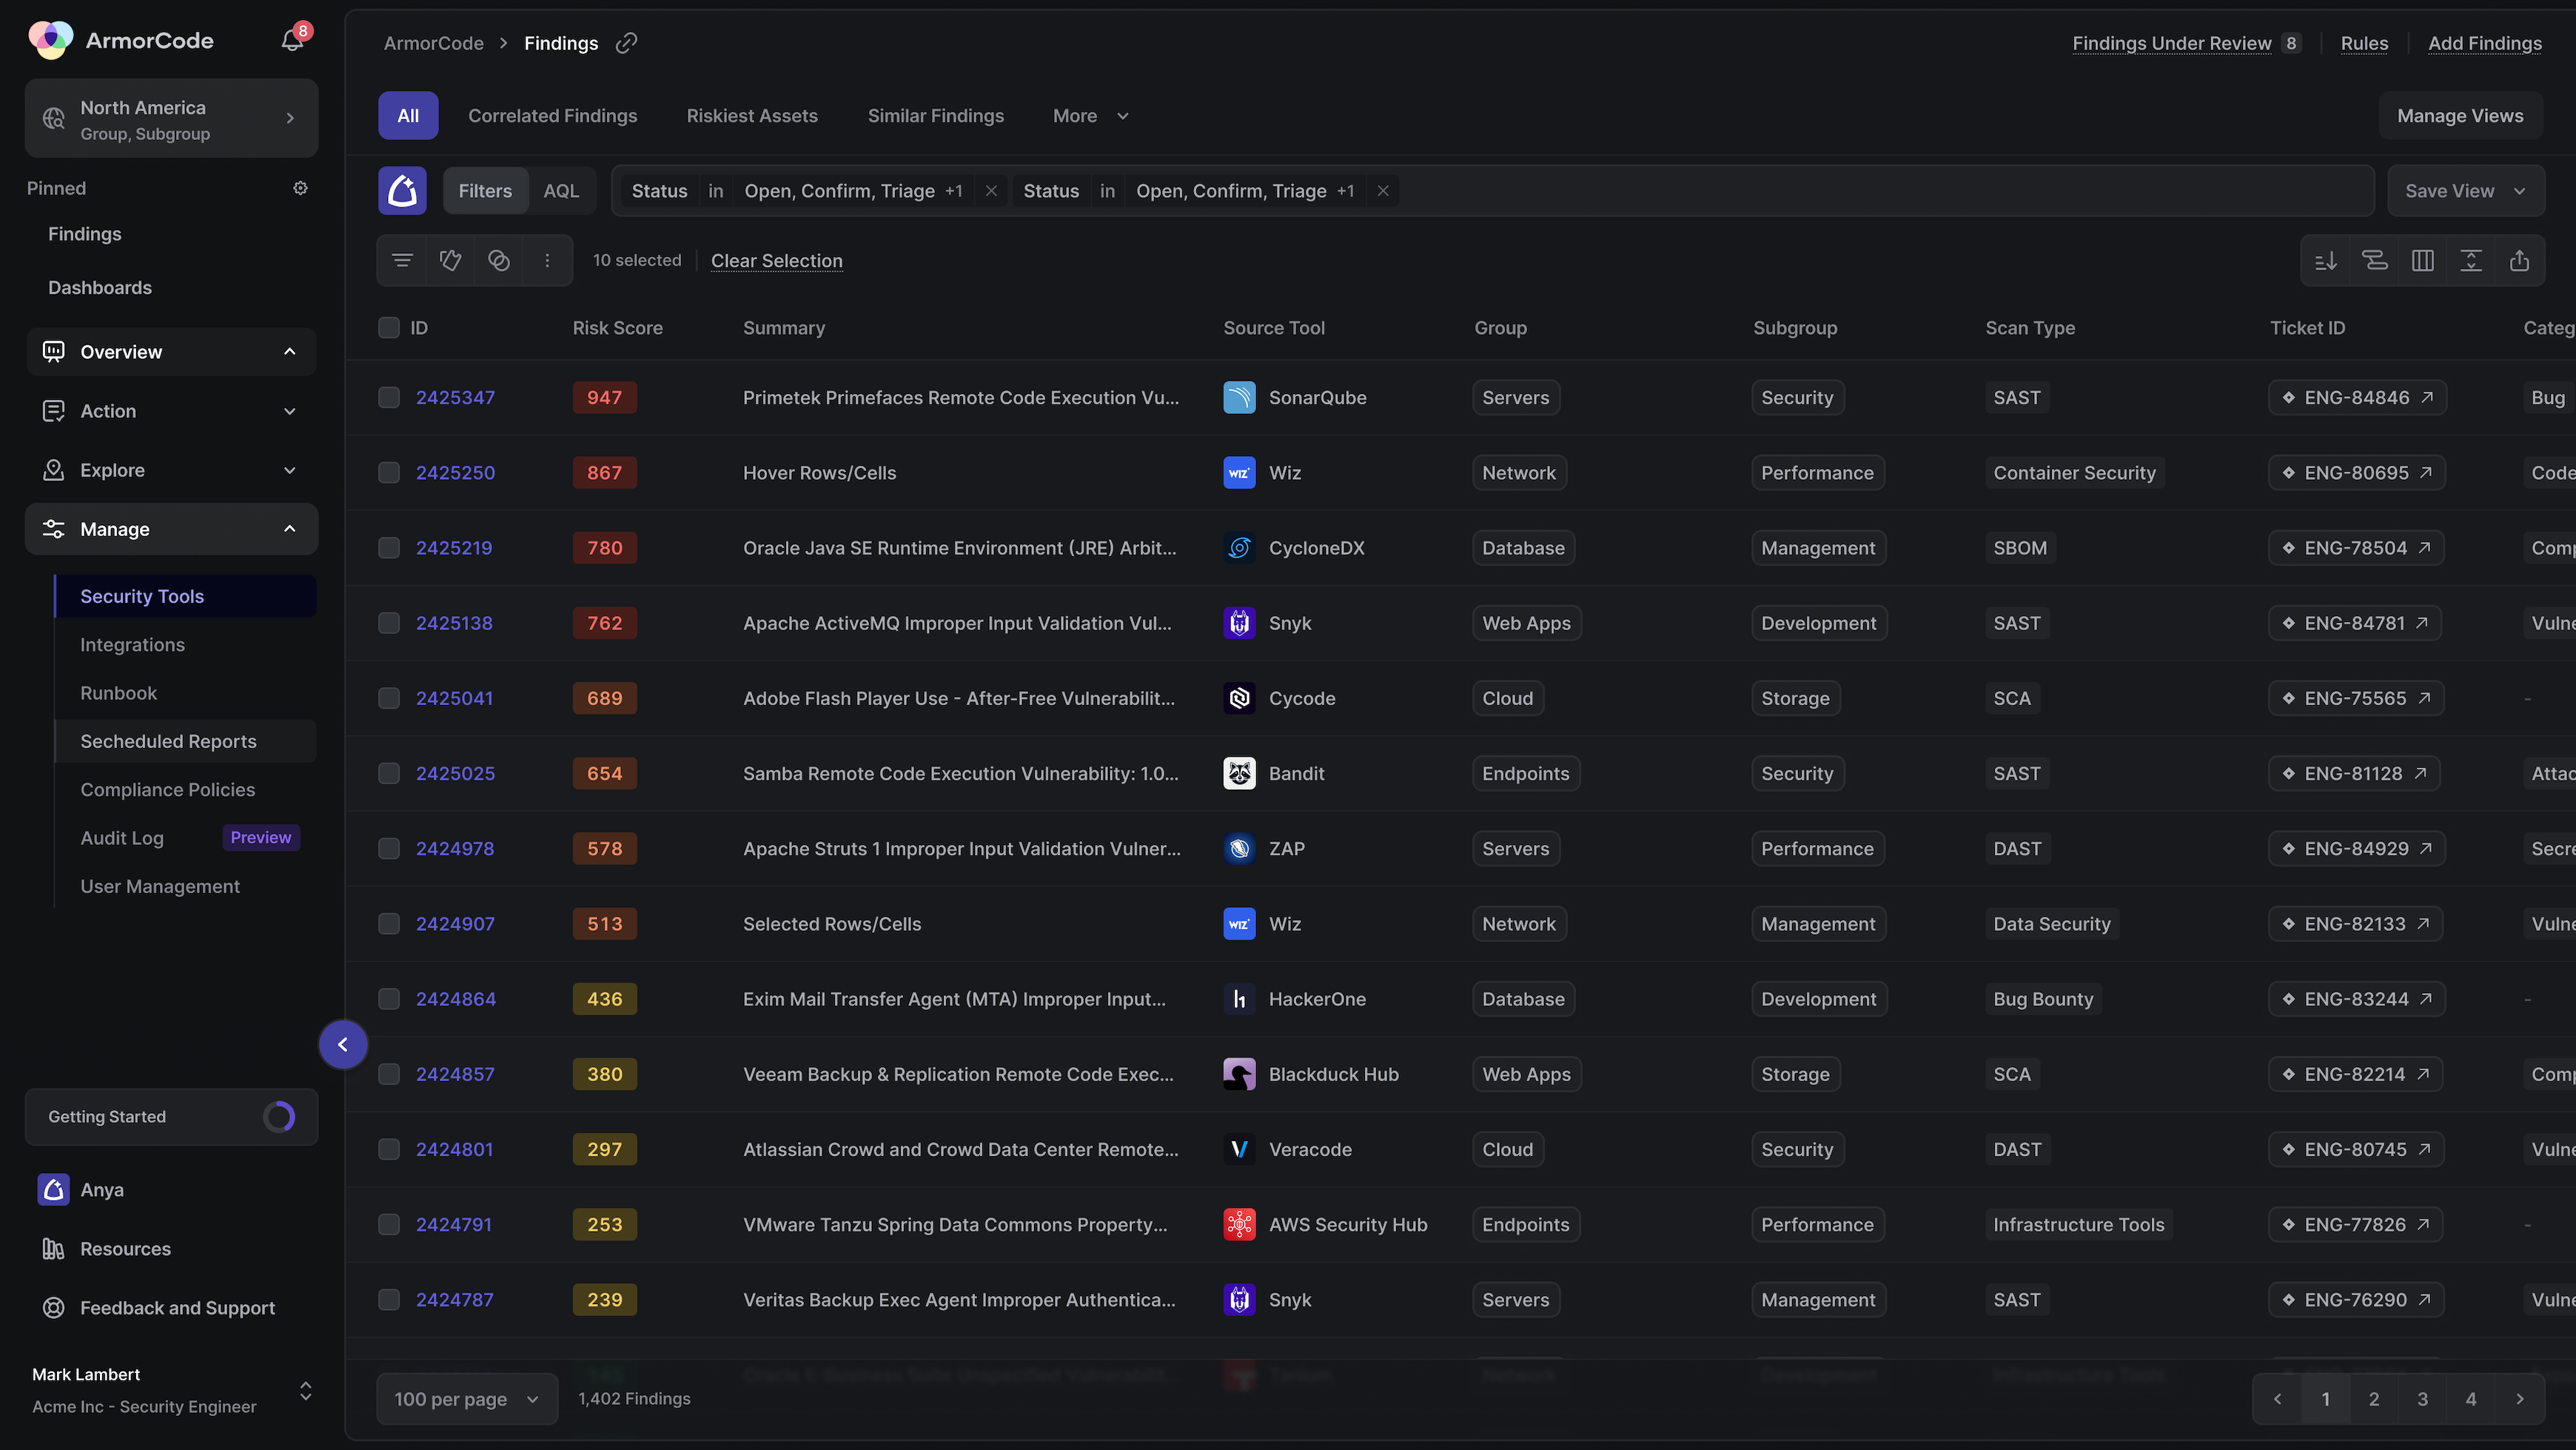Check the row for finding 2425250
The width and height of the screenshot is (2576, 1450).
point(389,472)
